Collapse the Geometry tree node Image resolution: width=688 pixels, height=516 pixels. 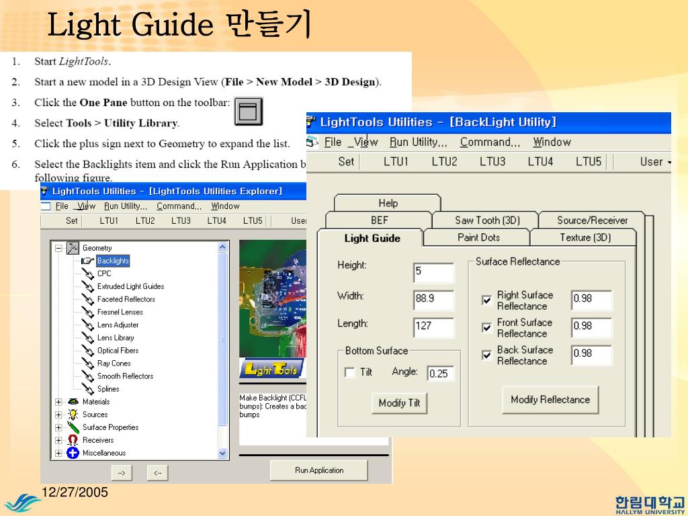(x=58, y=249)
